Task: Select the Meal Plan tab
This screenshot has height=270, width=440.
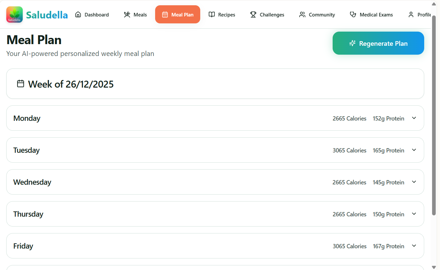Action: coord(178,14)
